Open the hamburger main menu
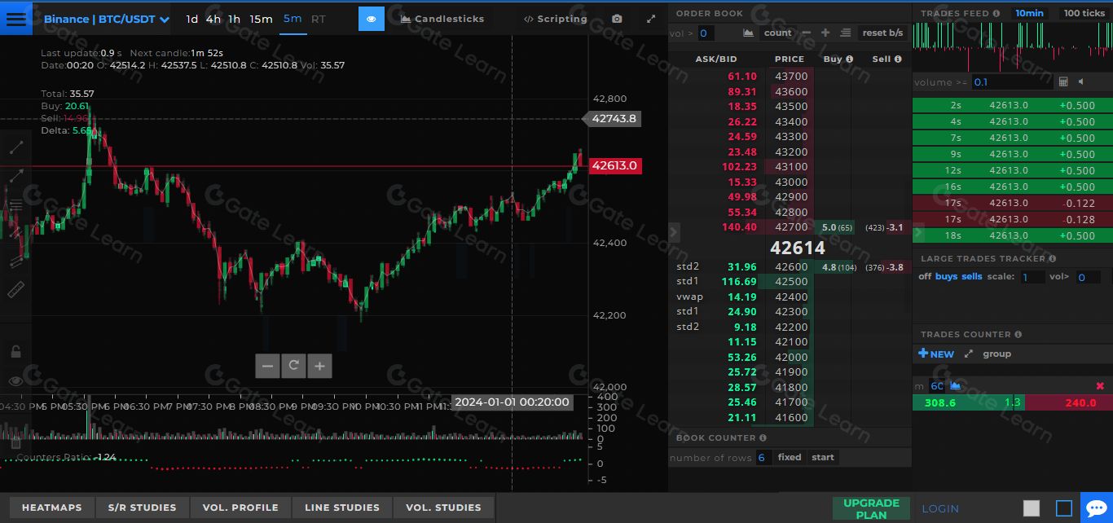This screenshot has width=1113, height=523. coord(16,19)
